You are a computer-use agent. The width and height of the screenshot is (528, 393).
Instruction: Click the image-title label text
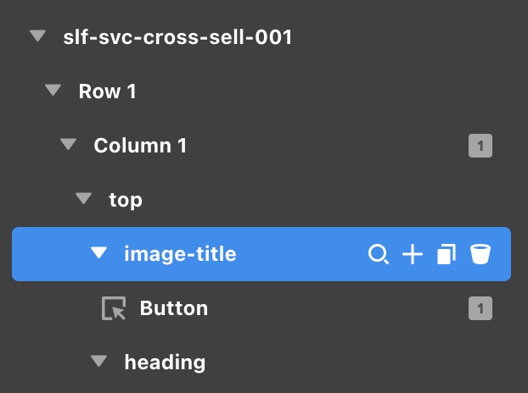(180, 254)
